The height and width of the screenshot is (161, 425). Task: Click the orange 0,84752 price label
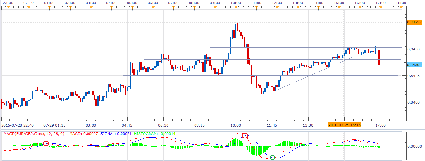[414, 22]
